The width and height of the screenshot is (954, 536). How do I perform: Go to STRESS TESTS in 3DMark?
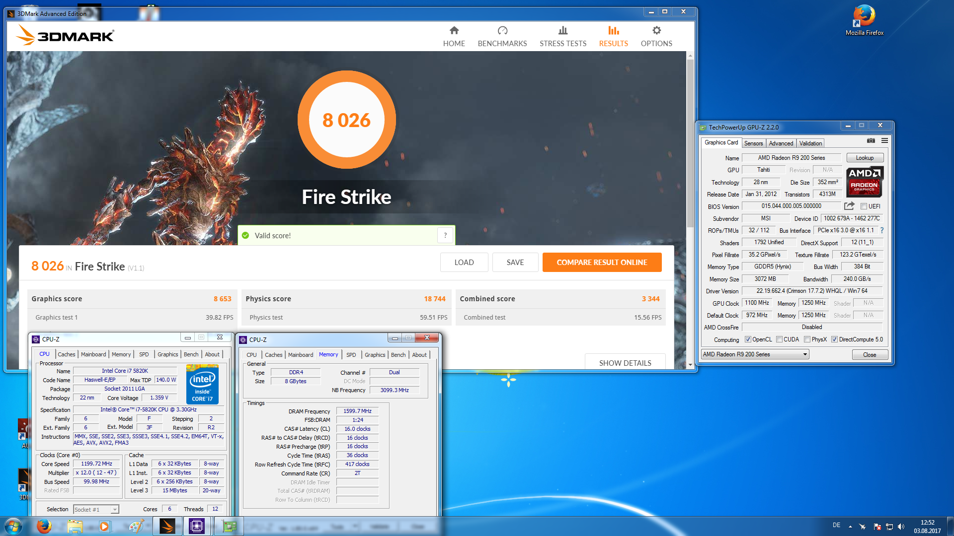coord(563,37)
